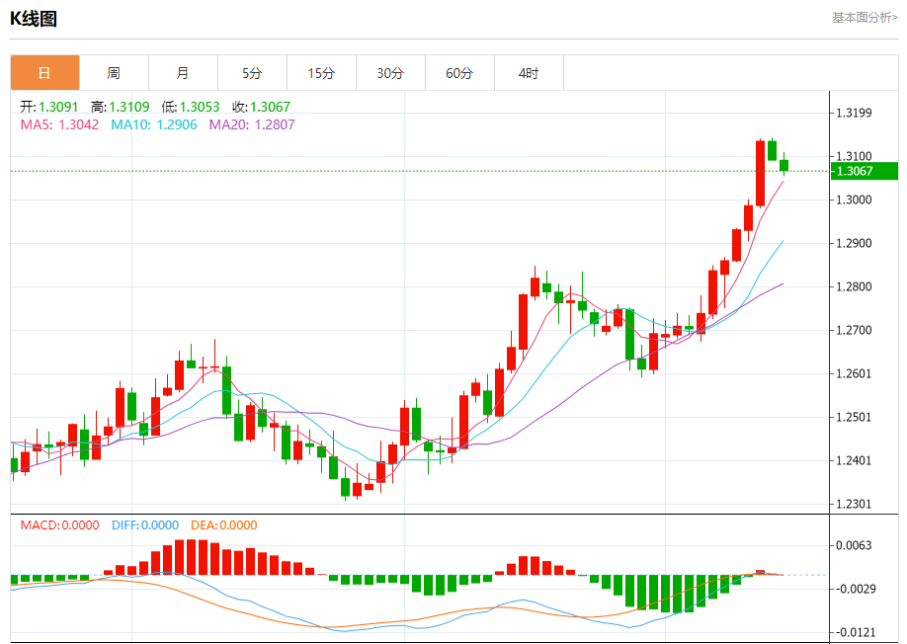Click the MA20: 1.2807 indicator label
This screenshot has width=907, height=644.
pyautogui.click(x=252, y=124)
